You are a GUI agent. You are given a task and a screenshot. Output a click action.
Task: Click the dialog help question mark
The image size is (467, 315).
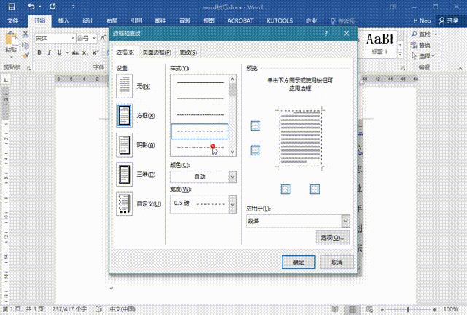click(326, 33)
